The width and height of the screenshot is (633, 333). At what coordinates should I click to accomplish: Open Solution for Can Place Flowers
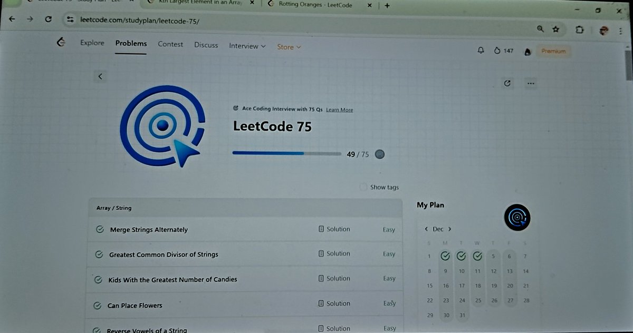(x=334, y=303)
